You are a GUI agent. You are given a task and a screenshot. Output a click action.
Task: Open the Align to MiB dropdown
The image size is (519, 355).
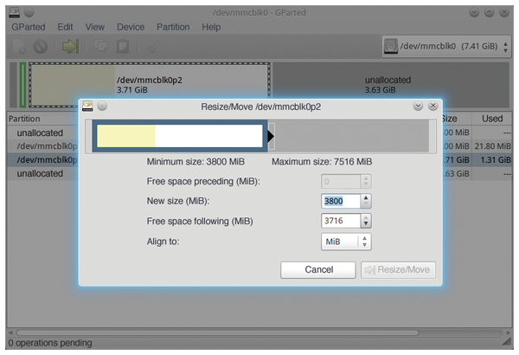pos(346,242)
